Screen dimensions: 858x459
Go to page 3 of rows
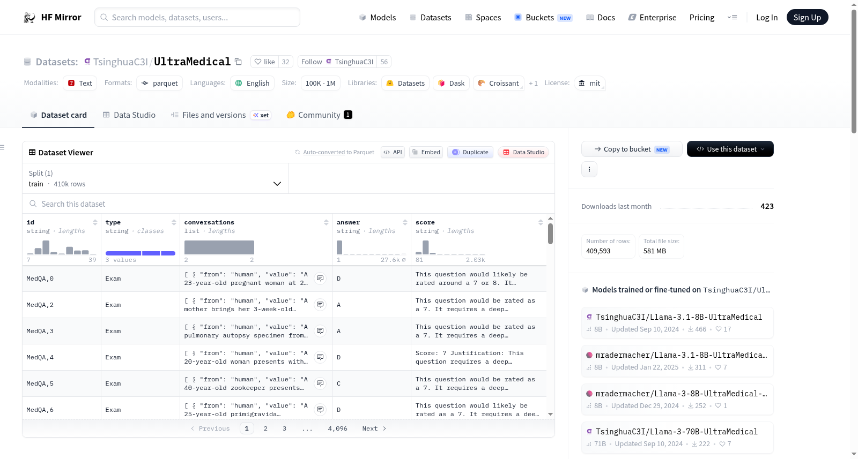284,428
